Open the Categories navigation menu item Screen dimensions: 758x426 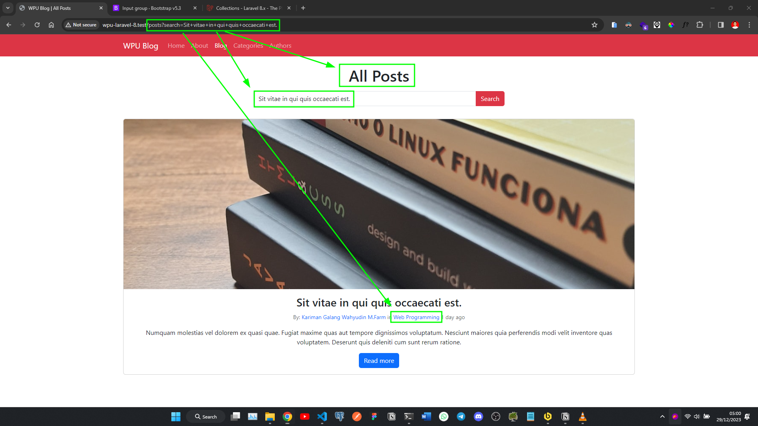[x=248, y=45]
